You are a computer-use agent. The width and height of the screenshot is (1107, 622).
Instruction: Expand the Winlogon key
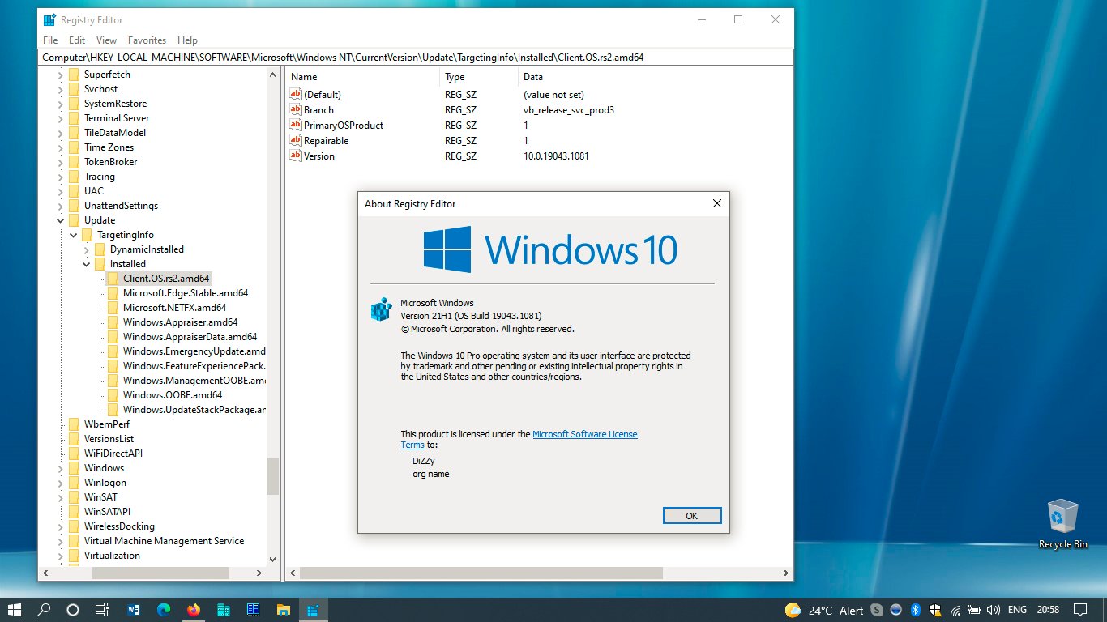61,483
